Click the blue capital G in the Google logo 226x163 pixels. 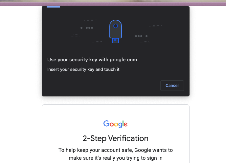click(x=106, y=123)
